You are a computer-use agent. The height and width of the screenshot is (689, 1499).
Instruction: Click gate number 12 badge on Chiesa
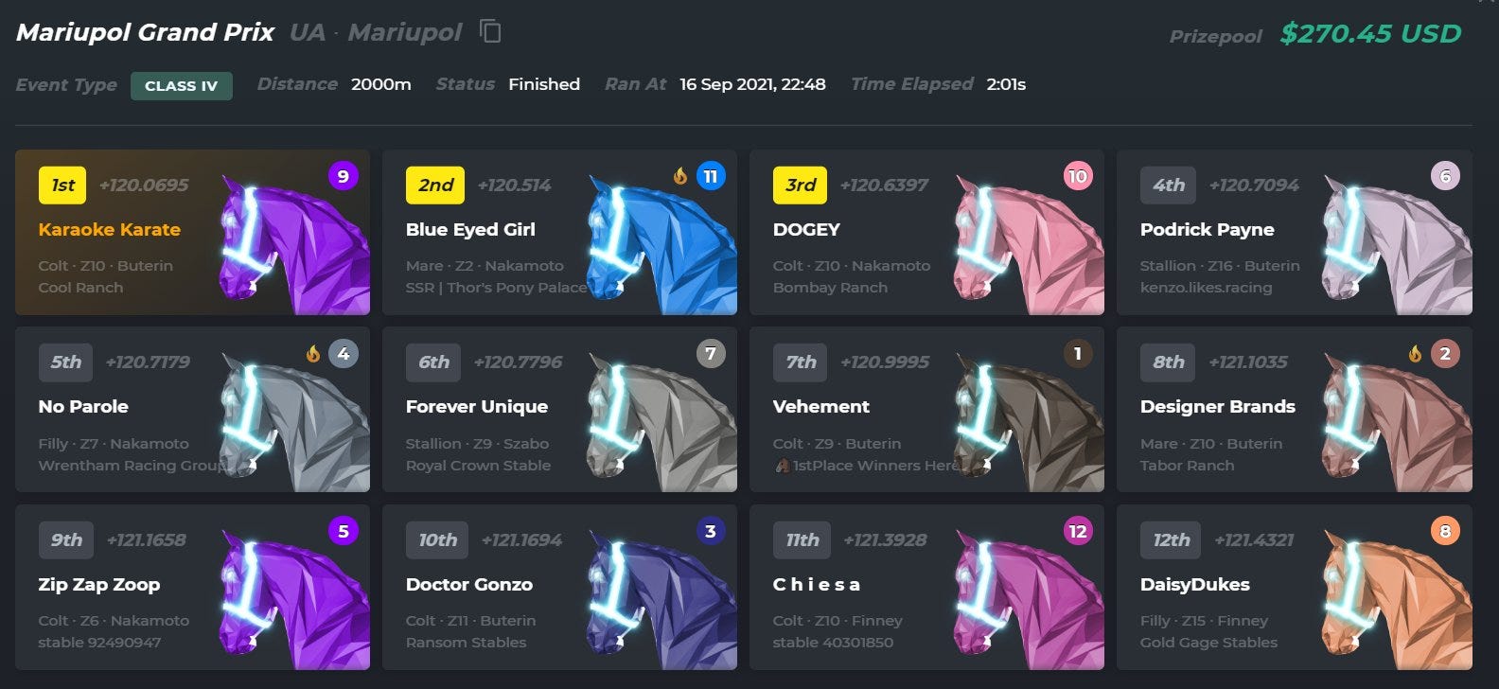[1077, 531]
